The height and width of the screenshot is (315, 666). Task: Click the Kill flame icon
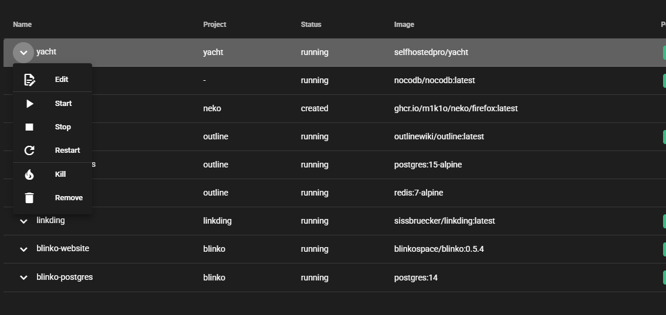(x=29, y=174)
